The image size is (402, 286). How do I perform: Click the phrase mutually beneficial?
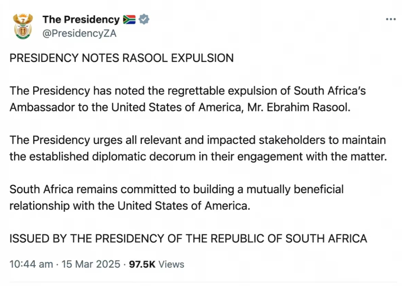pos(295,189)
